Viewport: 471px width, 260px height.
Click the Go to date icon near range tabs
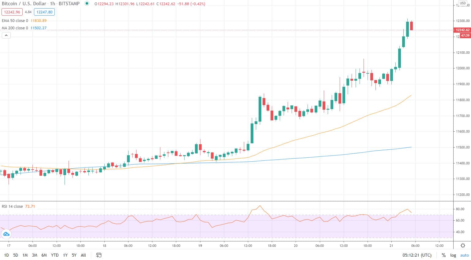(x=99, y=255)
